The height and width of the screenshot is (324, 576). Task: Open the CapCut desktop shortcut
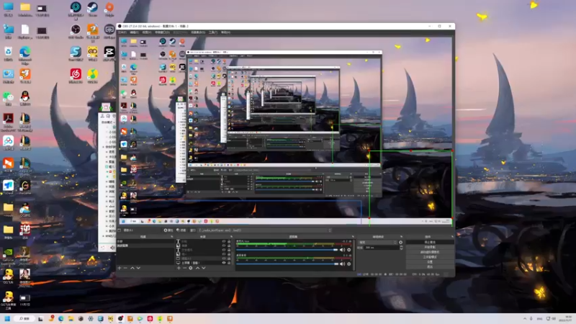tap(109, 51)
